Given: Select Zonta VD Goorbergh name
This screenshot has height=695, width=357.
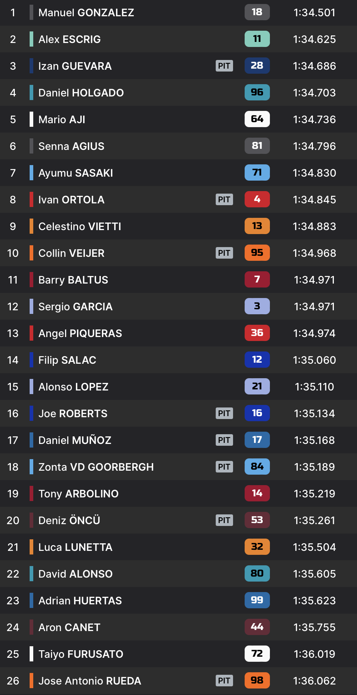Looking at the screenshot, I should coord(96,467).
